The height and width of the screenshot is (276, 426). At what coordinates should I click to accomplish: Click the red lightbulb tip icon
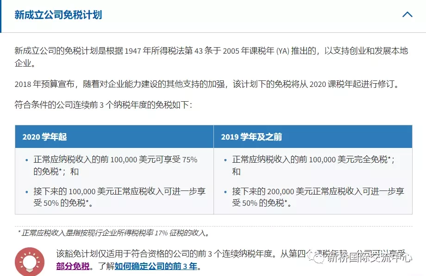[x=30, y=262]
